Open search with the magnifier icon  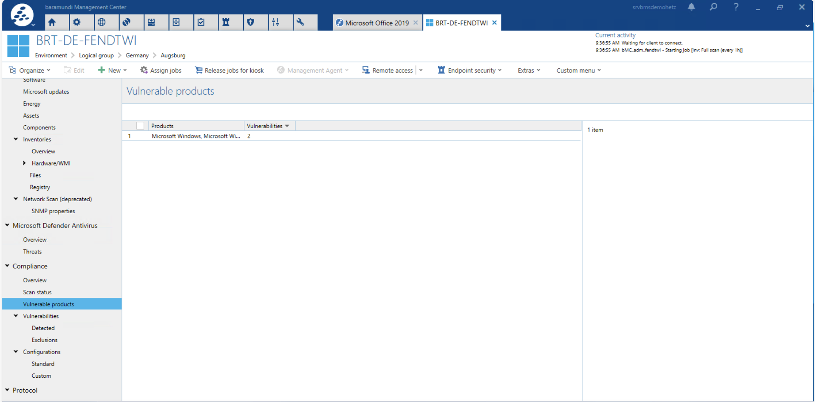(713, 7)
